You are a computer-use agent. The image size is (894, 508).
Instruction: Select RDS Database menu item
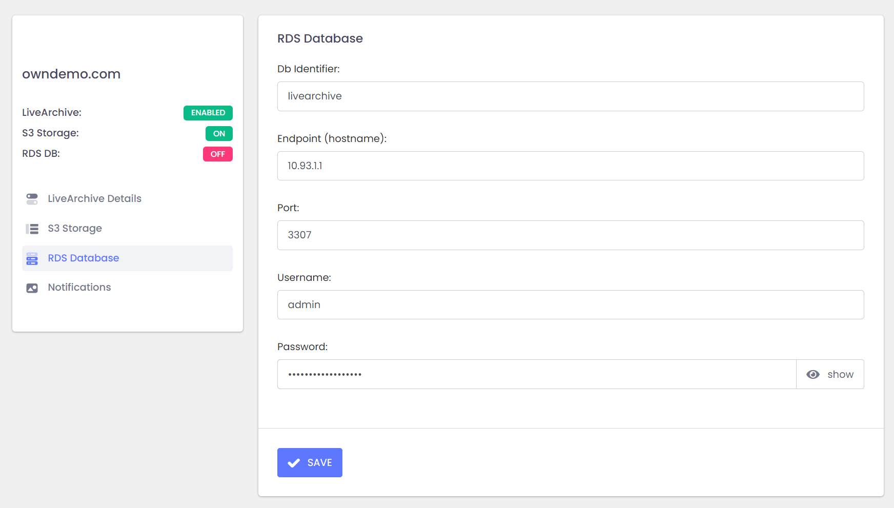pos(84,258)
